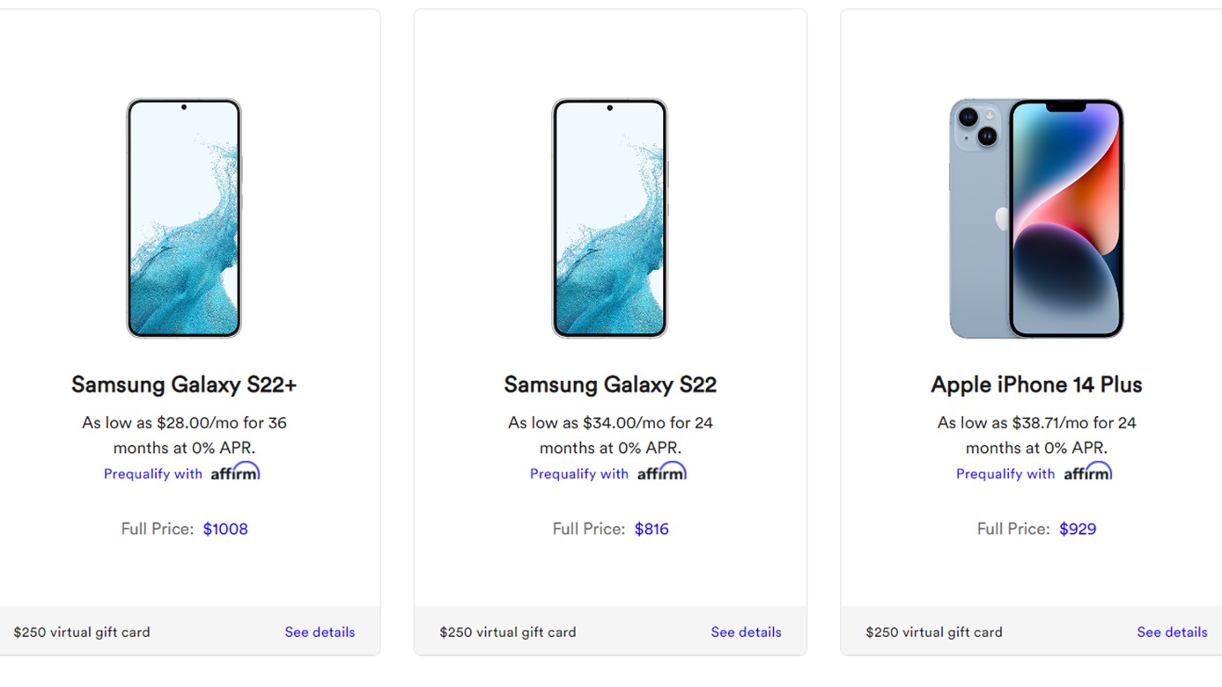Click the Samsung Galaxy S22 phone image
The height and width of the screenshot is (687, 1222).
610,218
